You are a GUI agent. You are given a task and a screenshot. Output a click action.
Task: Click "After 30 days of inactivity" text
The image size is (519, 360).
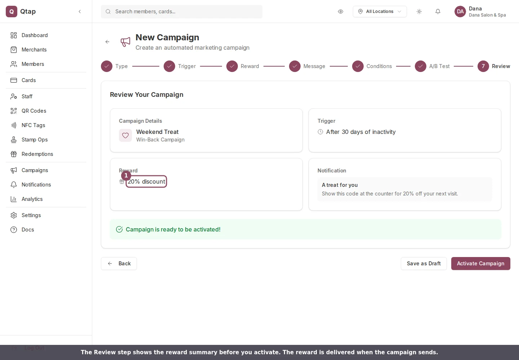pyautogui.click(x=361, y=132)
